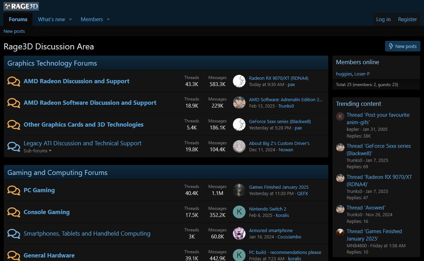Click online member huggies

click(x=344, y=74)
